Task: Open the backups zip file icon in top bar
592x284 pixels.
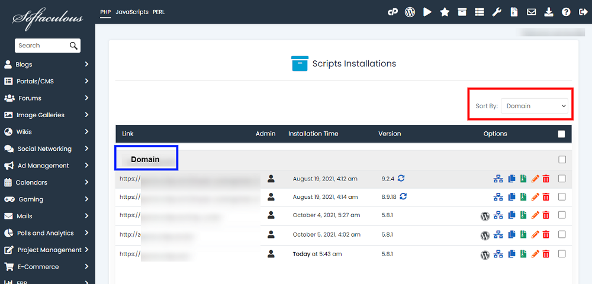Action: [x=513, y=12]
